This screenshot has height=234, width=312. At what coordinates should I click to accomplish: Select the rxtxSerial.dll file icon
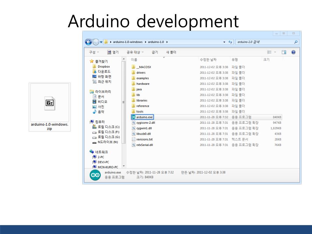tap(133, 145)
